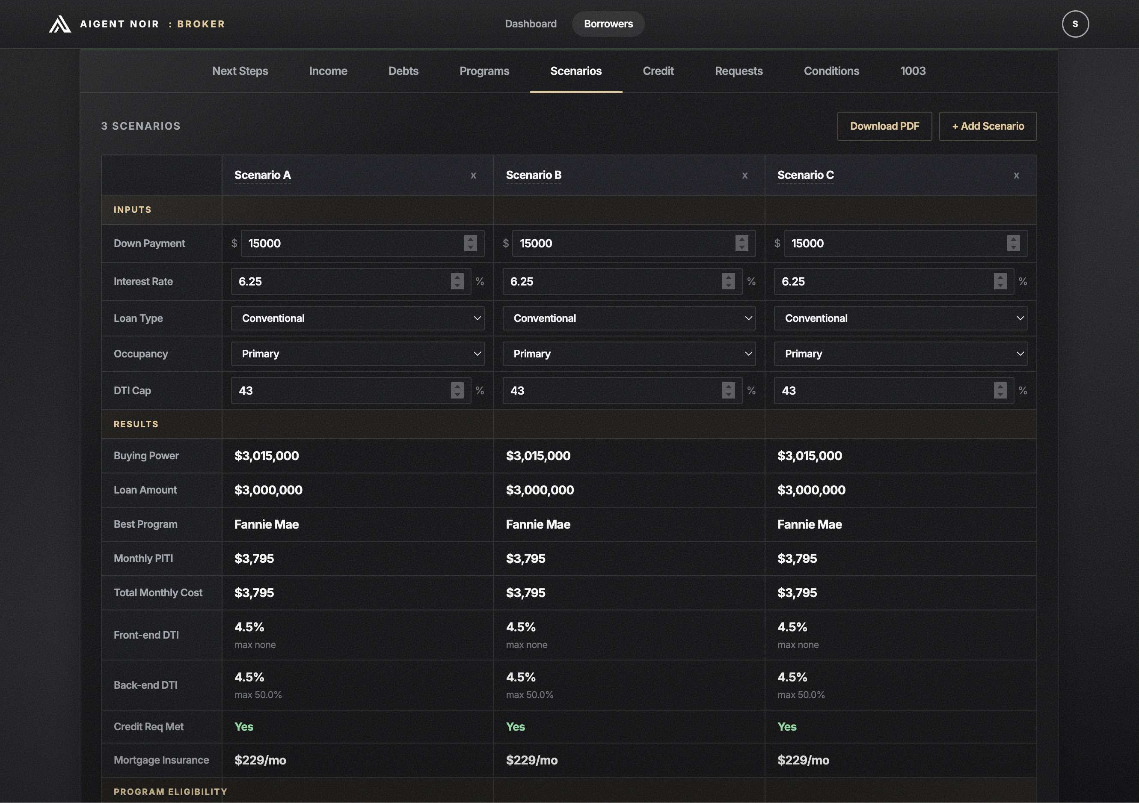Remove Scenario A using its x icon
The height and width of the screenshot is (803, 1139).
[473, 175]
